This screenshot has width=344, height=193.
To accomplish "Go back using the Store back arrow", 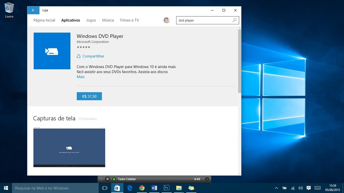I will click(33, 10).
